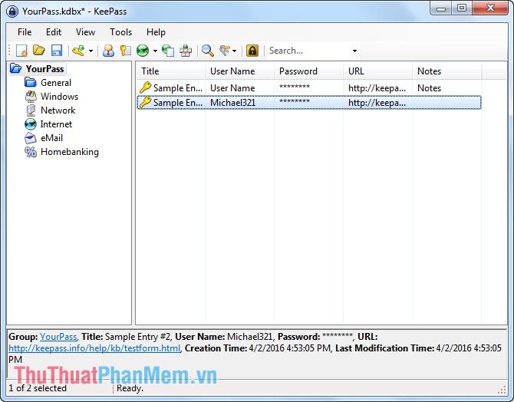This screenshot has width=514, height=402.
Task: Click the Notes cell of first entry
Action: pos(429,88)
